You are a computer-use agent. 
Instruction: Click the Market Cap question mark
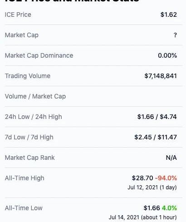click(x=175, y=35)
